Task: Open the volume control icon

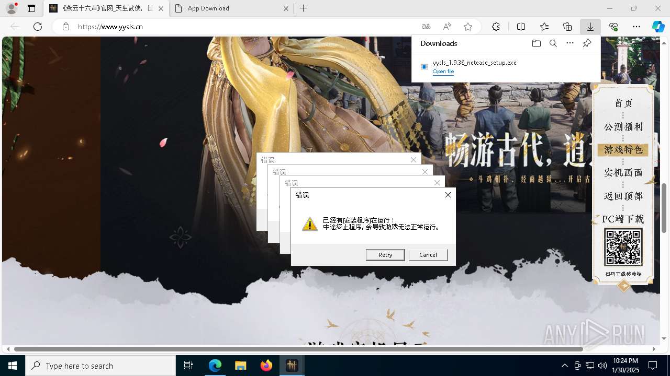Action: pyautogui.click(x=602, y=366)
